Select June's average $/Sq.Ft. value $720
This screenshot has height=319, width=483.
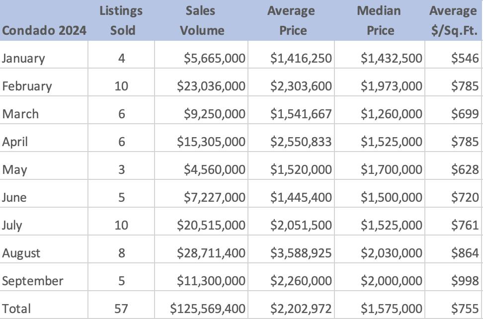pos(465,197)
